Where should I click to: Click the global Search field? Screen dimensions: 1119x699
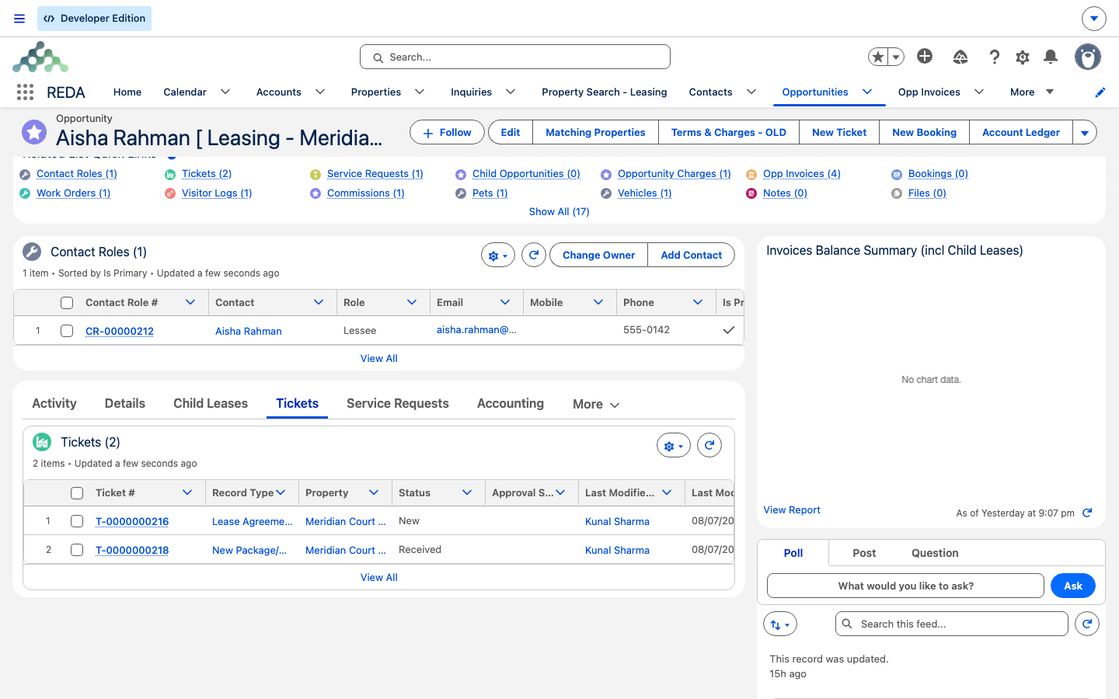click(x=515, y=57)
